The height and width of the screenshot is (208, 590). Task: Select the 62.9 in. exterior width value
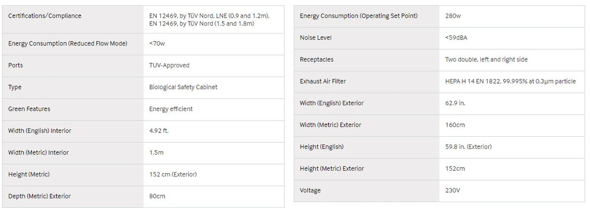tap(455, 103)
